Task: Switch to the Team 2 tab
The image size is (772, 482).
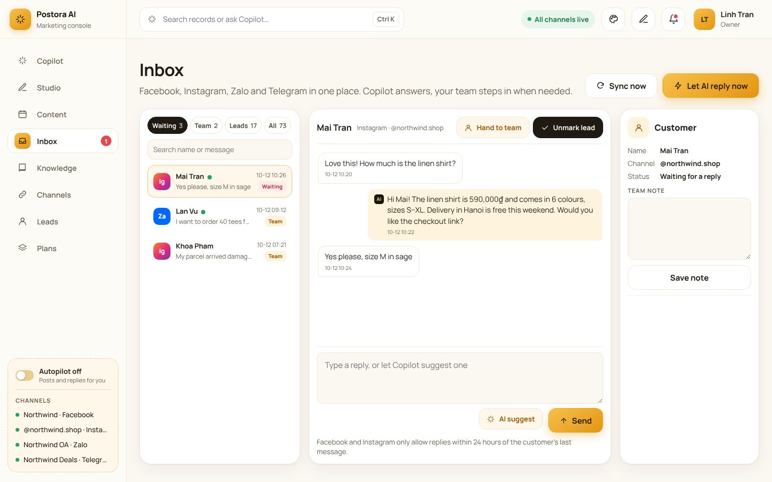Action: tap(206, 126)
